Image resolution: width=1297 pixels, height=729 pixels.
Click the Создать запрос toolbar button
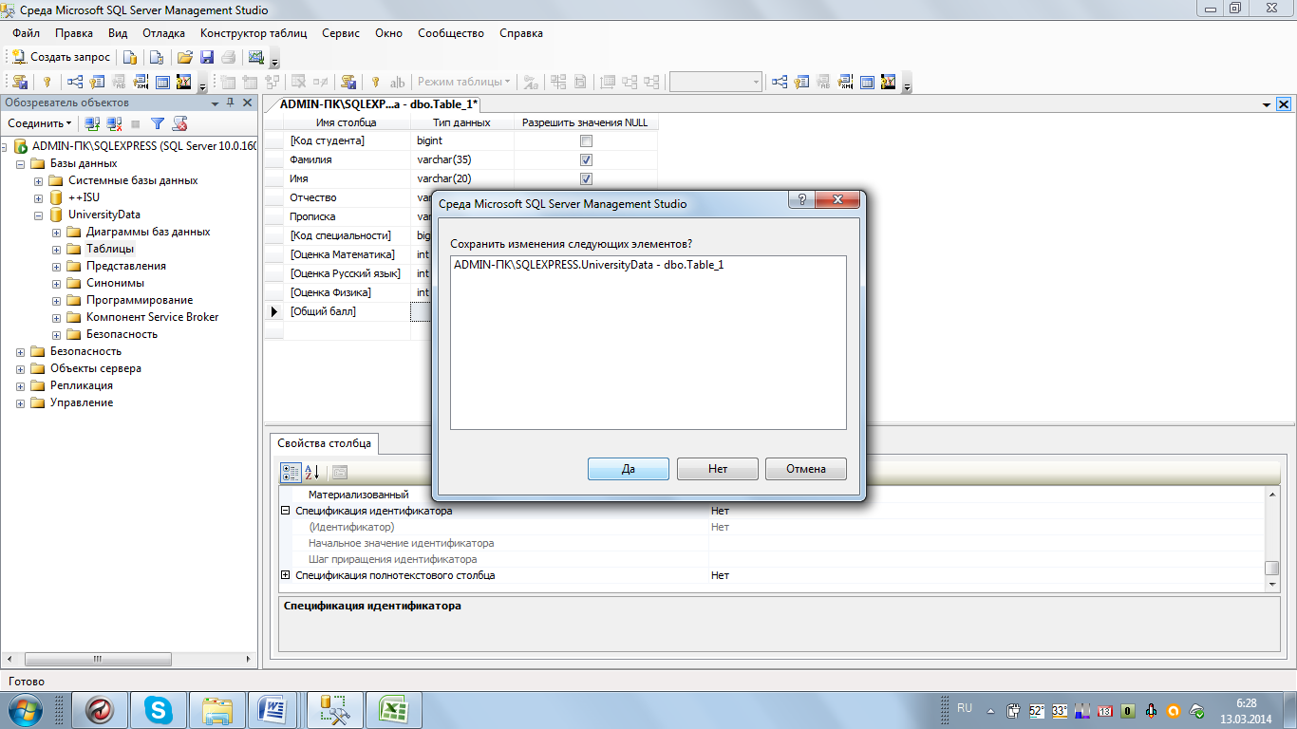click(61, 57)
